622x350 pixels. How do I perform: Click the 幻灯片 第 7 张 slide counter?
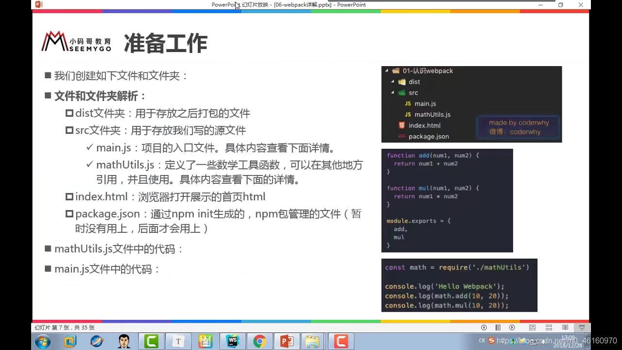tap(65, 328)
